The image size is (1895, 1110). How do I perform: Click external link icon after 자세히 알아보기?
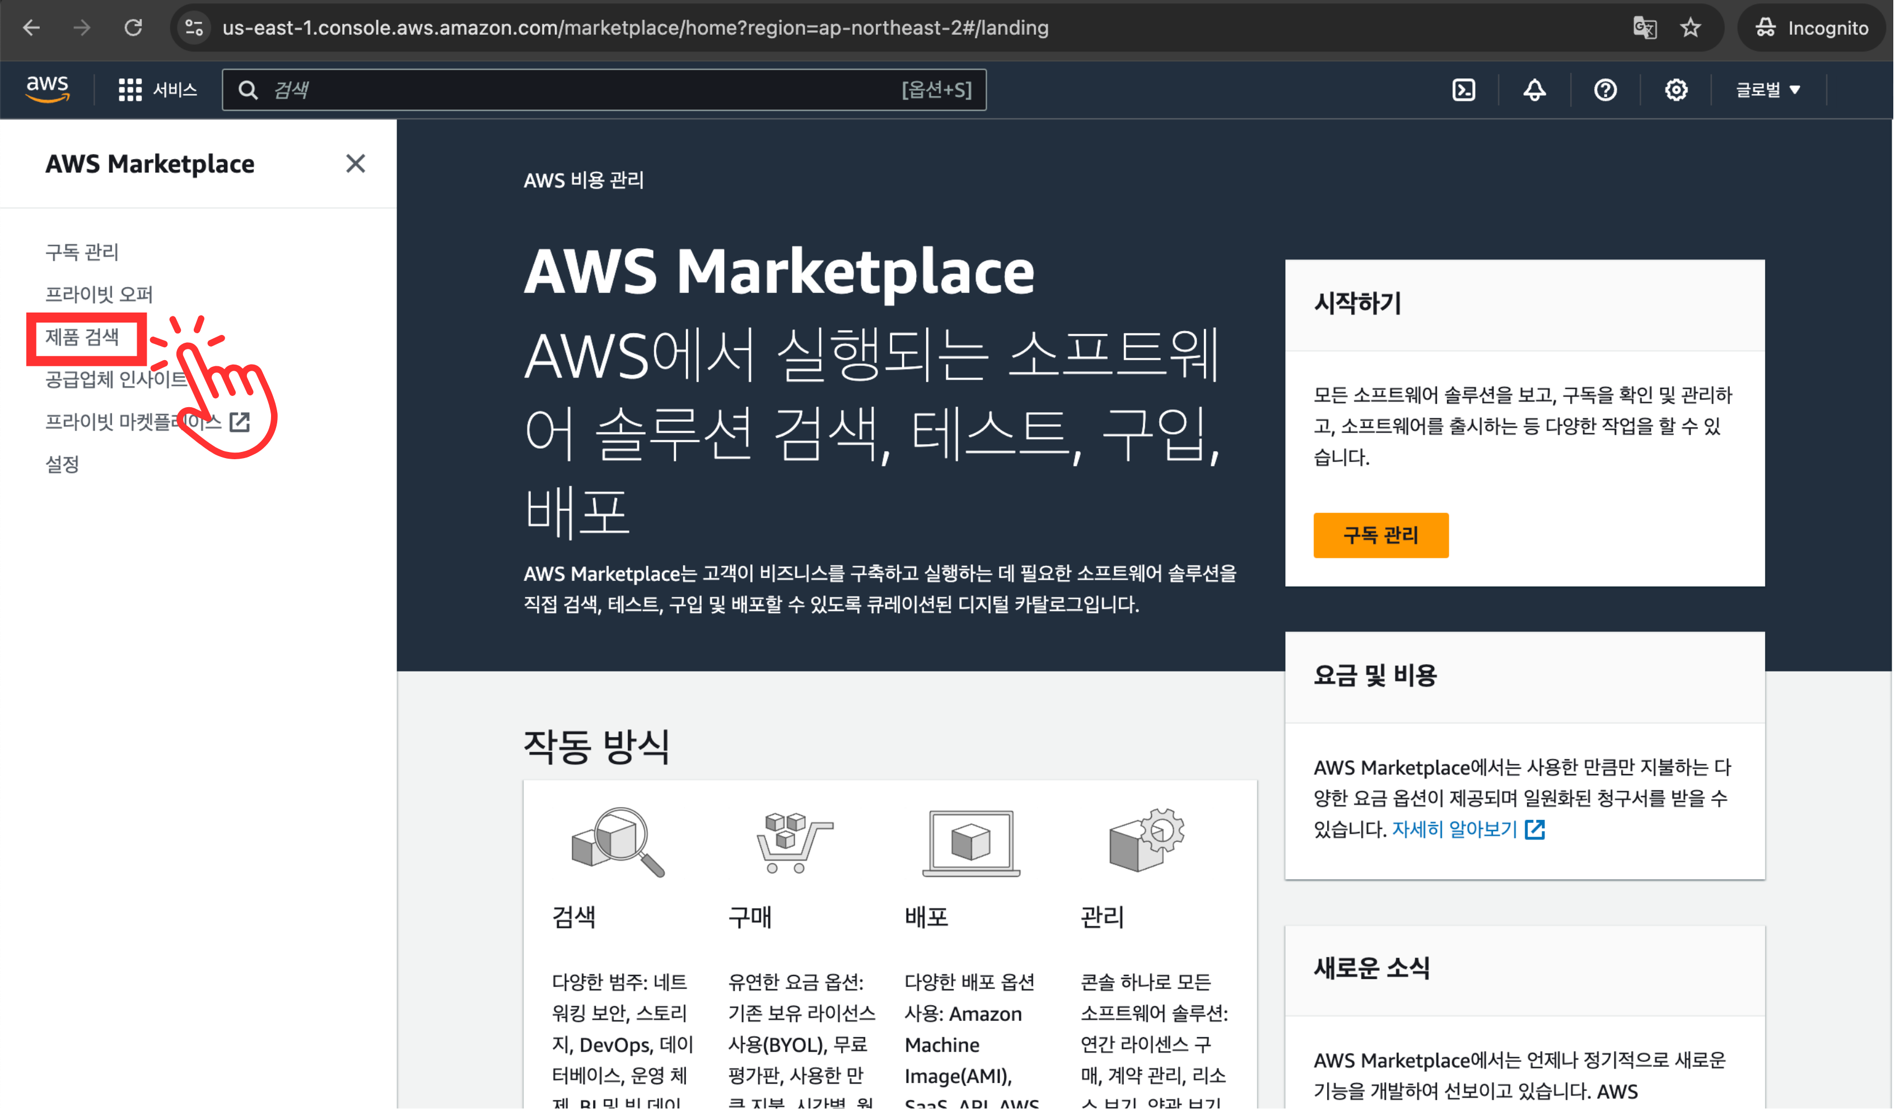click(x=1535, y=830)
